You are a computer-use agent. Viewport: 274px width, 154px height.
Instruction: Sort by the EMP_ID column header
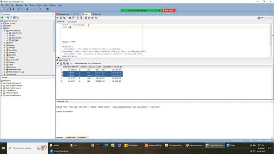click(67, 67)
